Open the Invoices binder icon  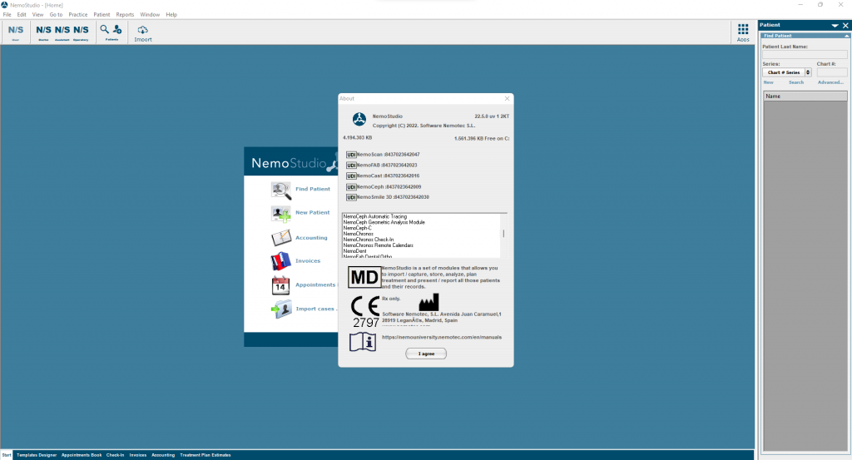(281, 261)
